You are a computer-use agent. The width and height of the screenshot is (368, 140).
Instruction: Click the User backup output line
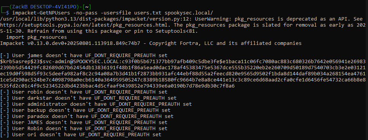point(85,110)
